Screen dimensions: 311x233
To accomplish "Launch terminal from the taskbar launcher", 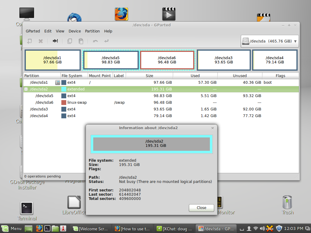I will tap(47, 229).
